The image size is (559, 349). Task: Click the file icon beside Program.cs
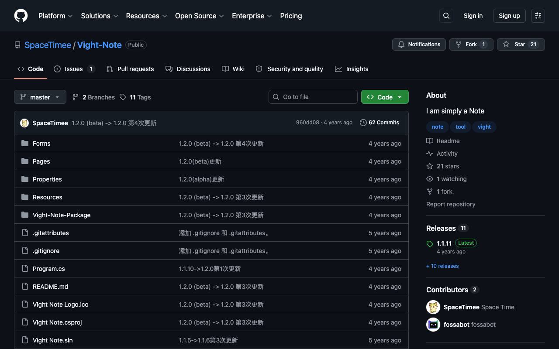25,268
